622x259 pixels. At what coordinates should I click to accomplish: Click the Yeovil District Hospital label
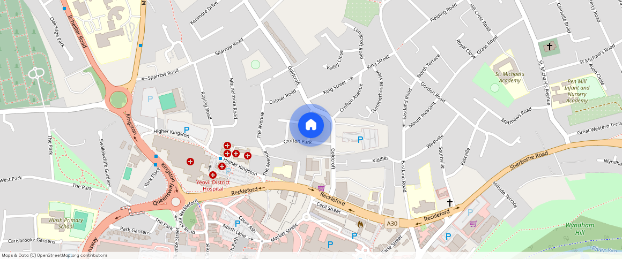tap(213, 185)
